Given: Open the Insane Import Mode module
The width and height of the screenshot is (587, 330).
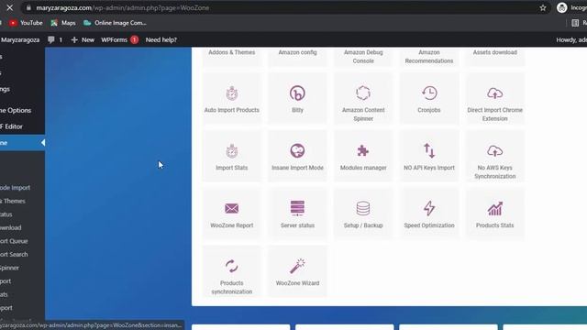Looking at the screenshot, I should tap(297, 156).
